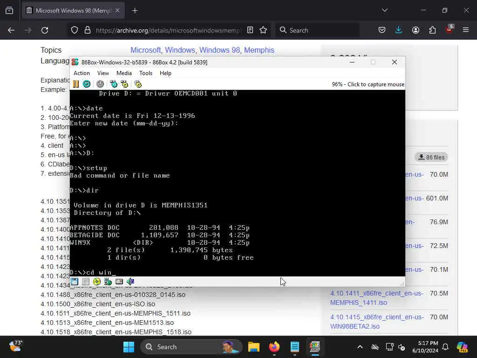This screenshot has width=477, height=358.
Task: Download 4.10.1415 WIN98BETA2.iso link
Action: 377,322
